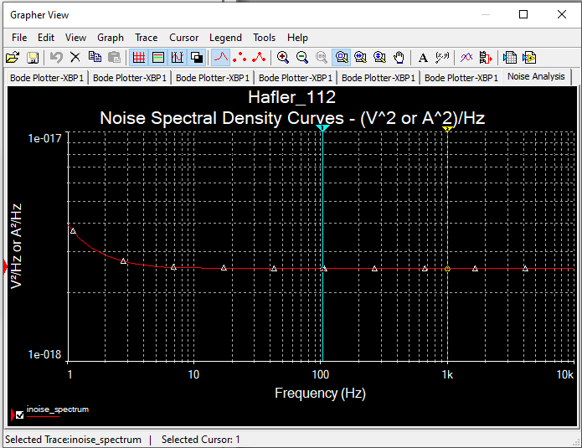This screenshot has width=582, height=448.
Task: Grab the yellow cursor 2 top handle
Action: coord(447,129)
